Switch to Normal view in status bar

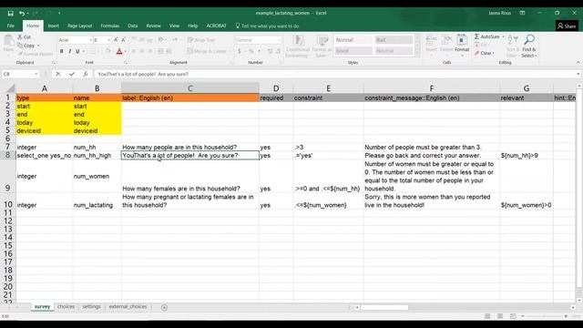(x=487, y=316)
